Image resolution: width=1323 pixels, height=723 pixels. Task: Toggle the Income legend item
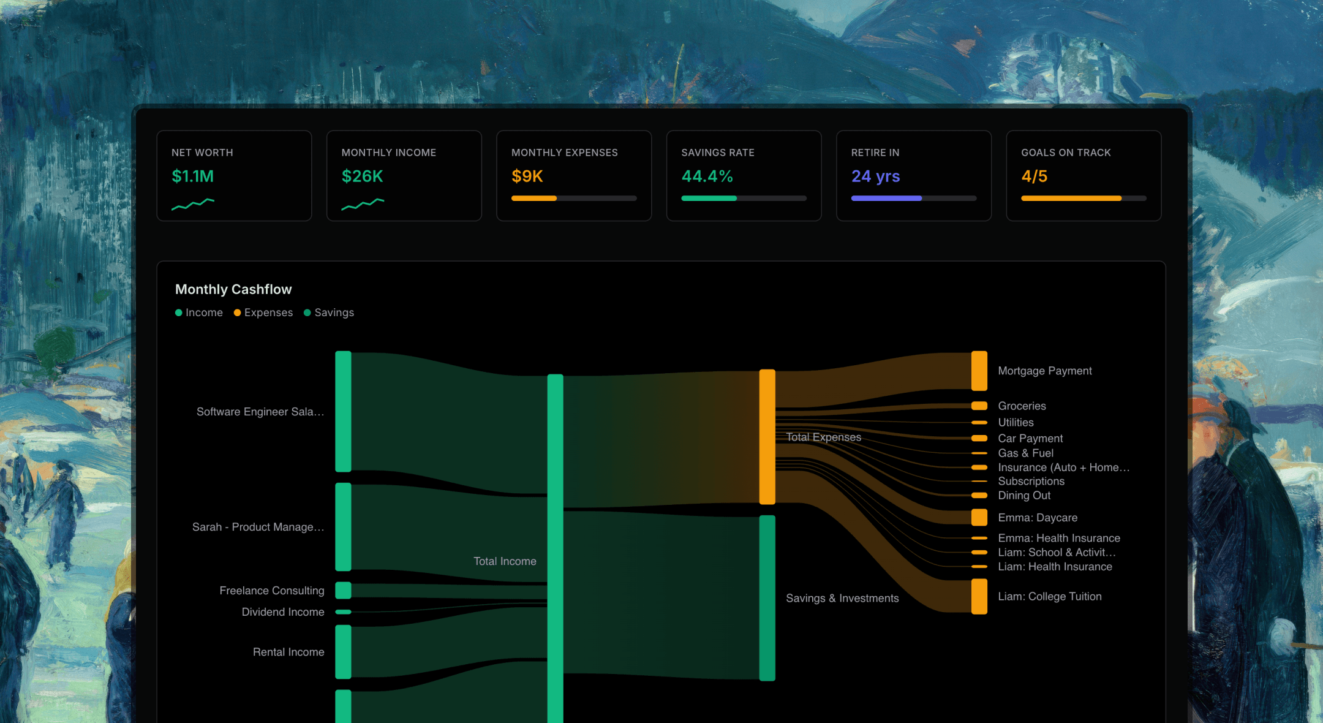pos(199,312)
